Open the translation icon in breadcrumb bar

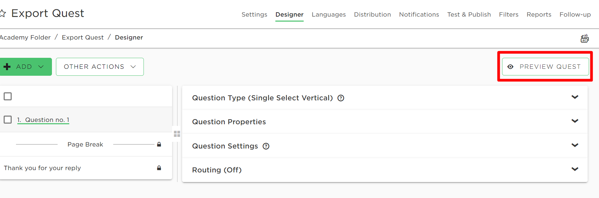(x=584, y=38)
